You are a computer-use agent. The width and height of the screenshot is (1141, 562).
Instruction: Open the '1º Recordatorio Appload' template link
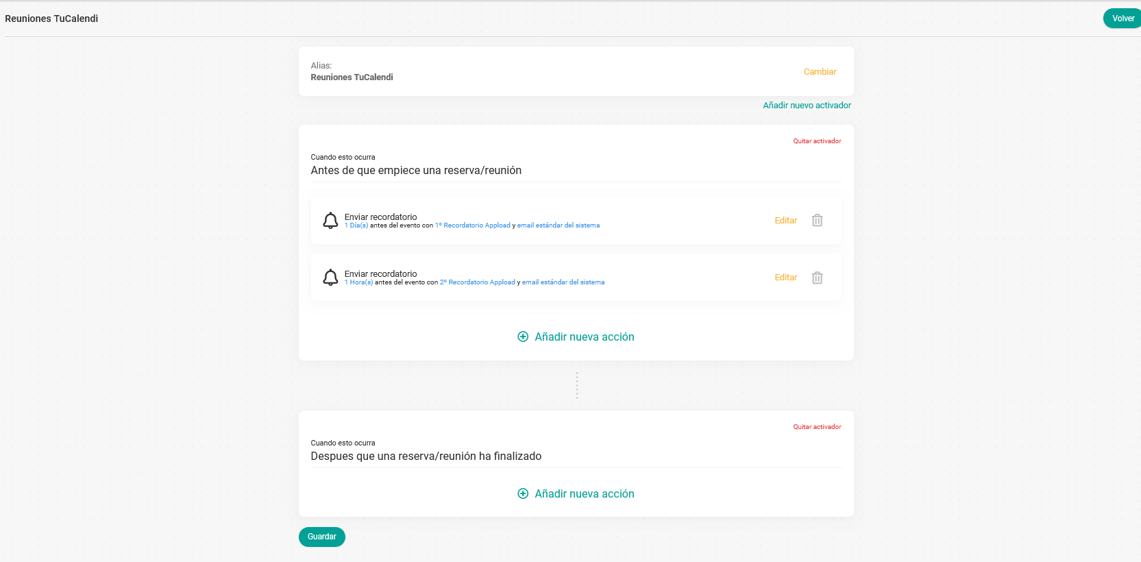(x=473, y=225)
